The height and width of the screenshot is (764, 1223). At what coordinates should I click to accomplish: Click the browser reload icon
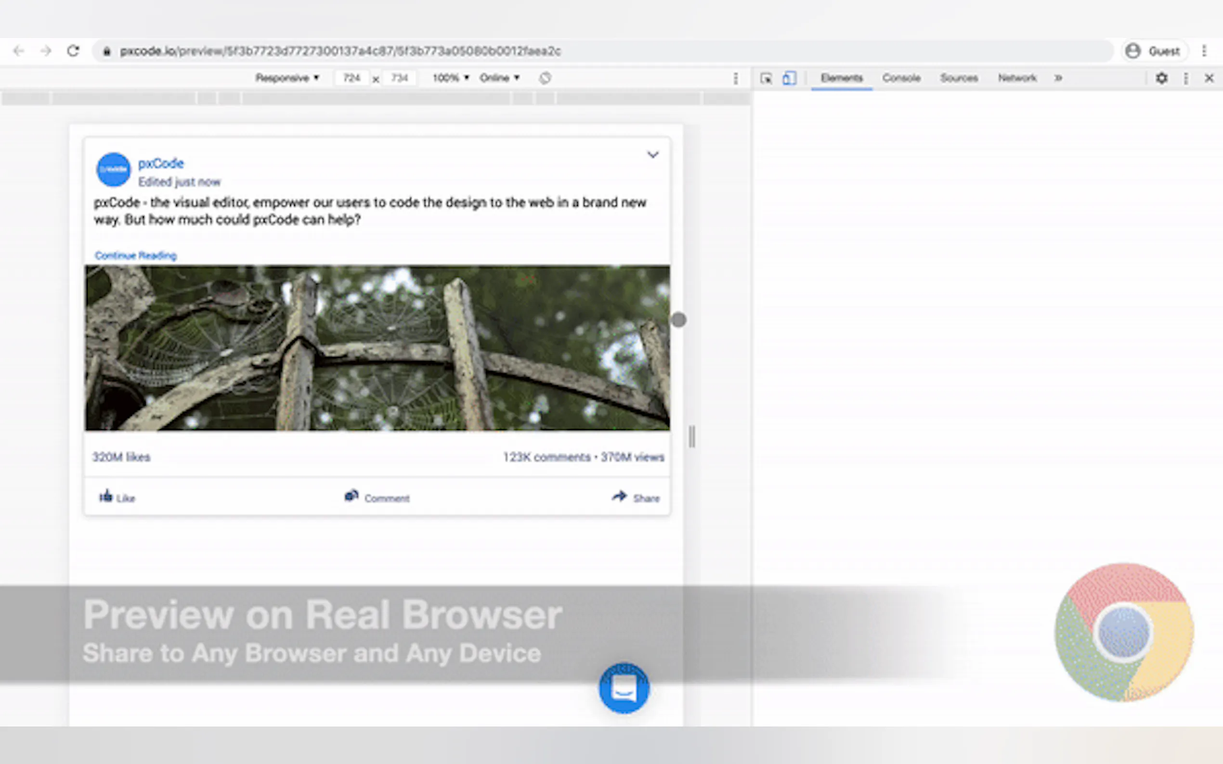pos(73,51)
